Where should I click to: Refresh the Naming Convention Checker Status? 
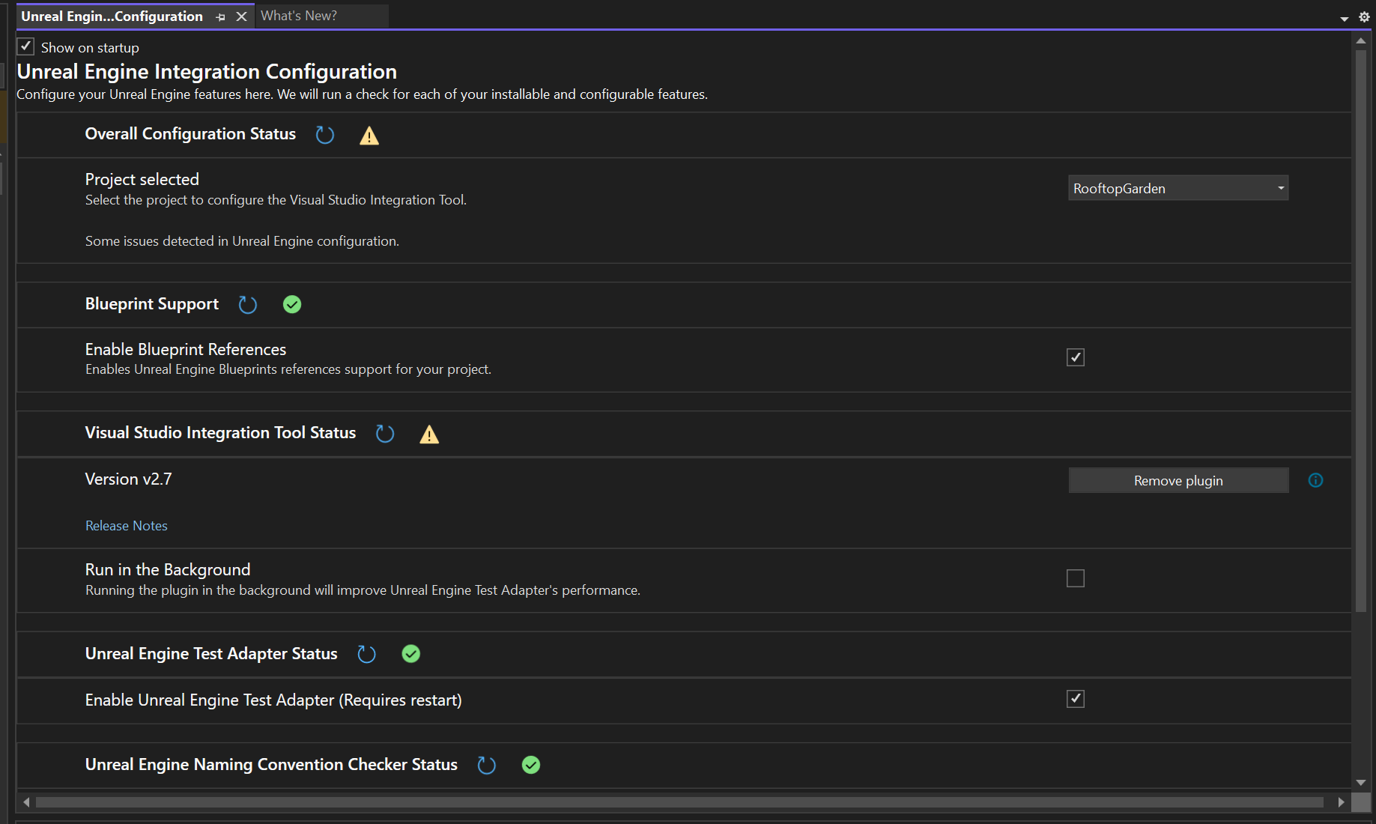tap(487, 766)
